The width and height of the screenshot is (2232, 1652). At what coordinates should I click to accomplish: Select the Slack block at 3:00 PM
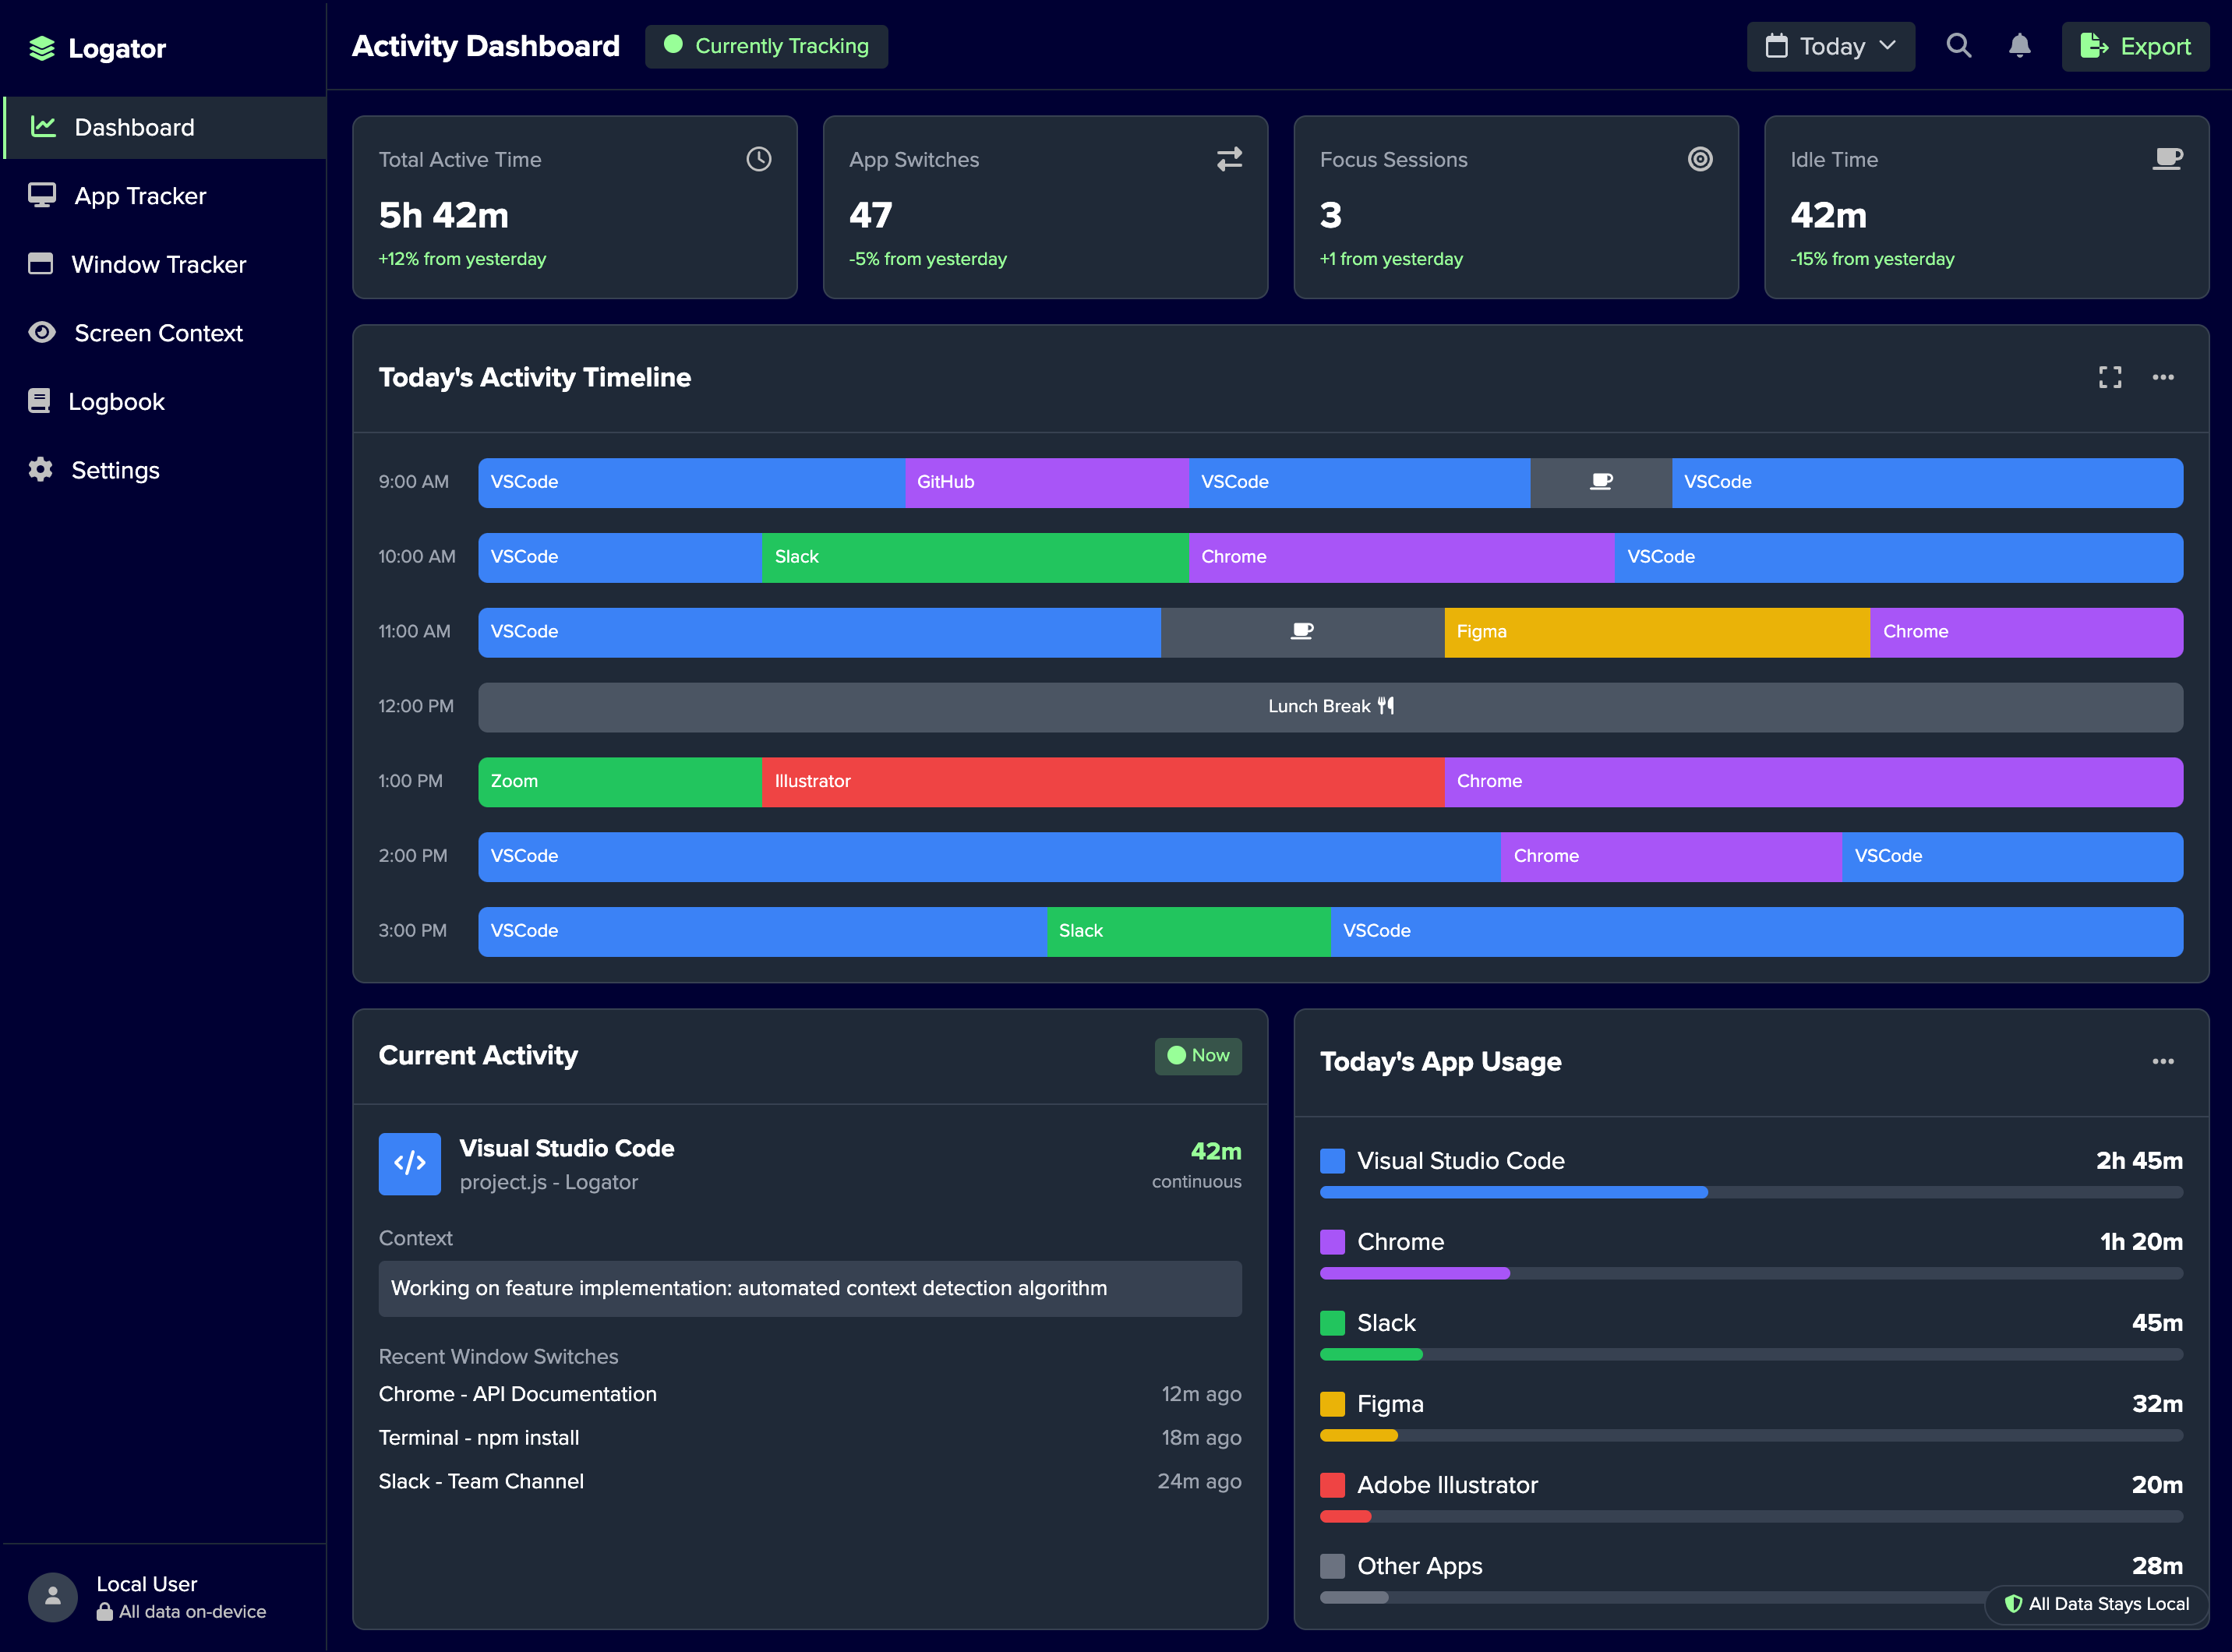point(1189,931)
